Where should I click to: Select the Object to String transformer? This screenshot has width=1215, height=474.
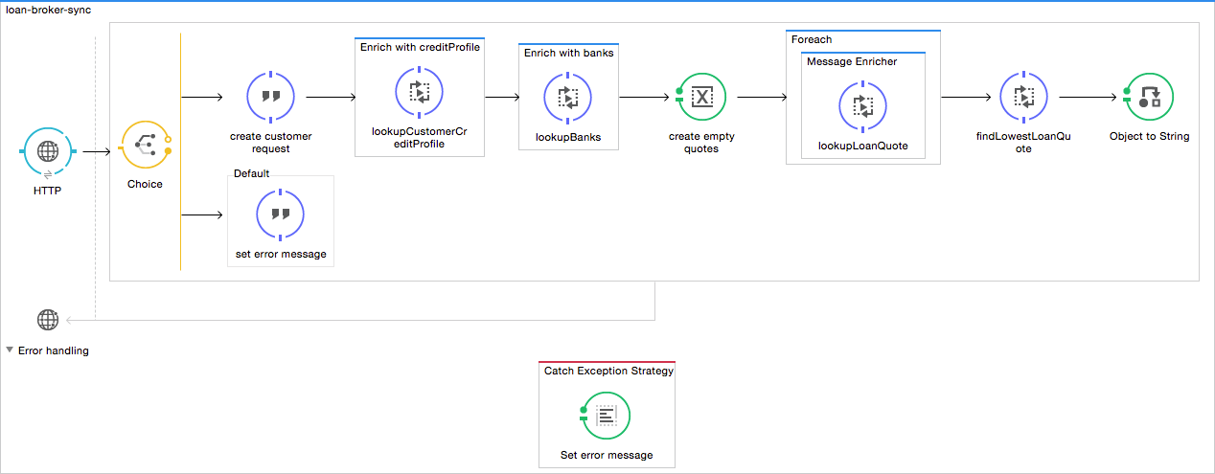click(1149, 97)
